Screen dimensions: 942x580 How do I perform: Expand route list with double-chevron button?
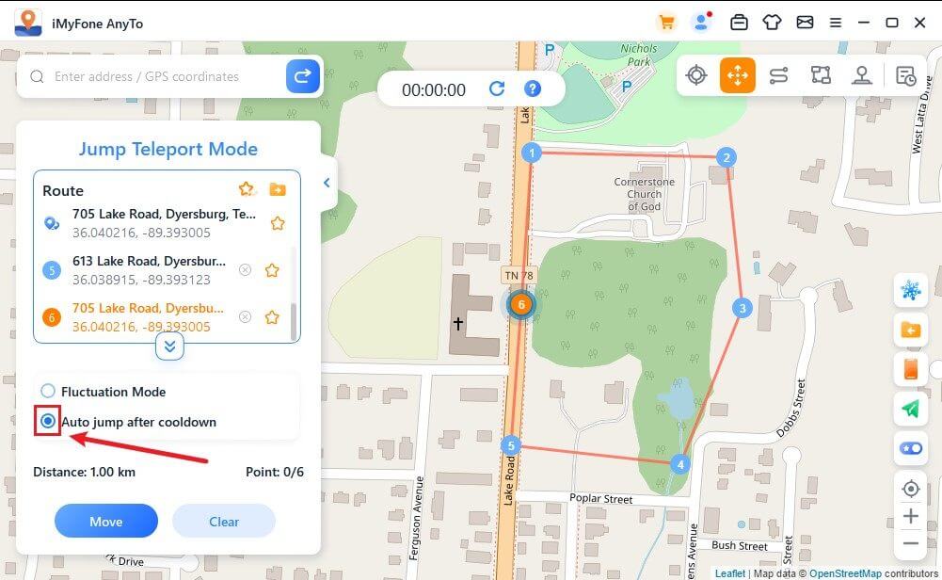[169, 346]
